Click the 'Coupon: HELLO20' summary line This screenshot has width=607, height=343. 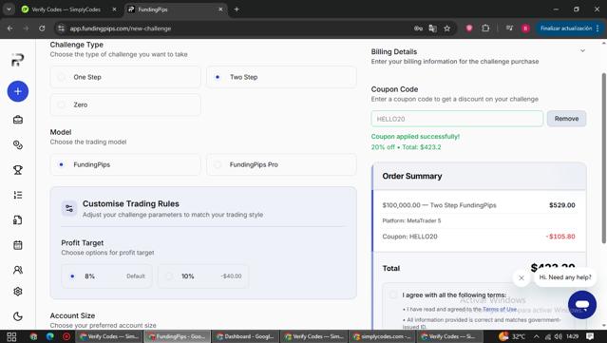tap(410, 237)
